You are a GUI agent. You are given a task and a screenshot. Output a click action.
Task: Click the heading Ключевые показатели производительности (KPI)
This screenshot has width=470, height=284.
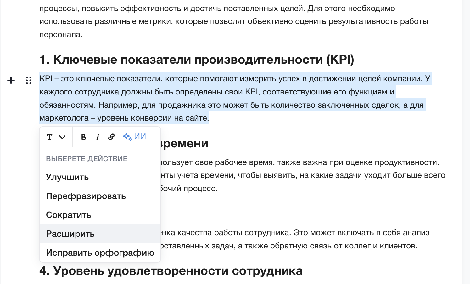pyautogui.click(x=197, y=59)
